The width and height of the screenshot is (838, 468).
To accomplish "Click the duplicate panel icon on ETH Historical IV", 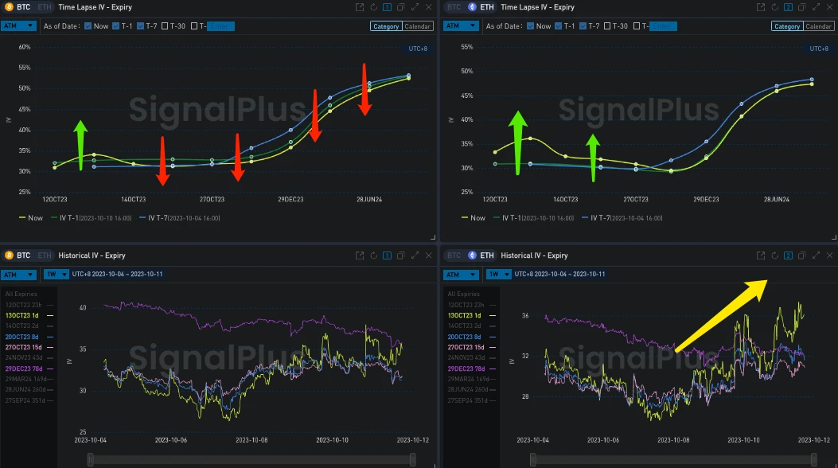I will click(x=803, y=255).
